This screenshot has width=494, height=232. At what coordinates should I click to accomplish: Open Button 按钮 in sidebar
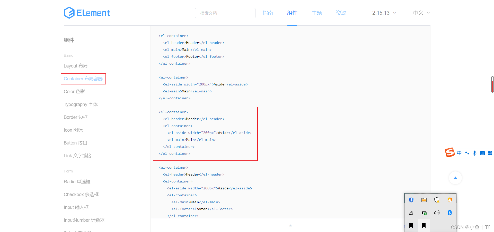click(75, 143)
